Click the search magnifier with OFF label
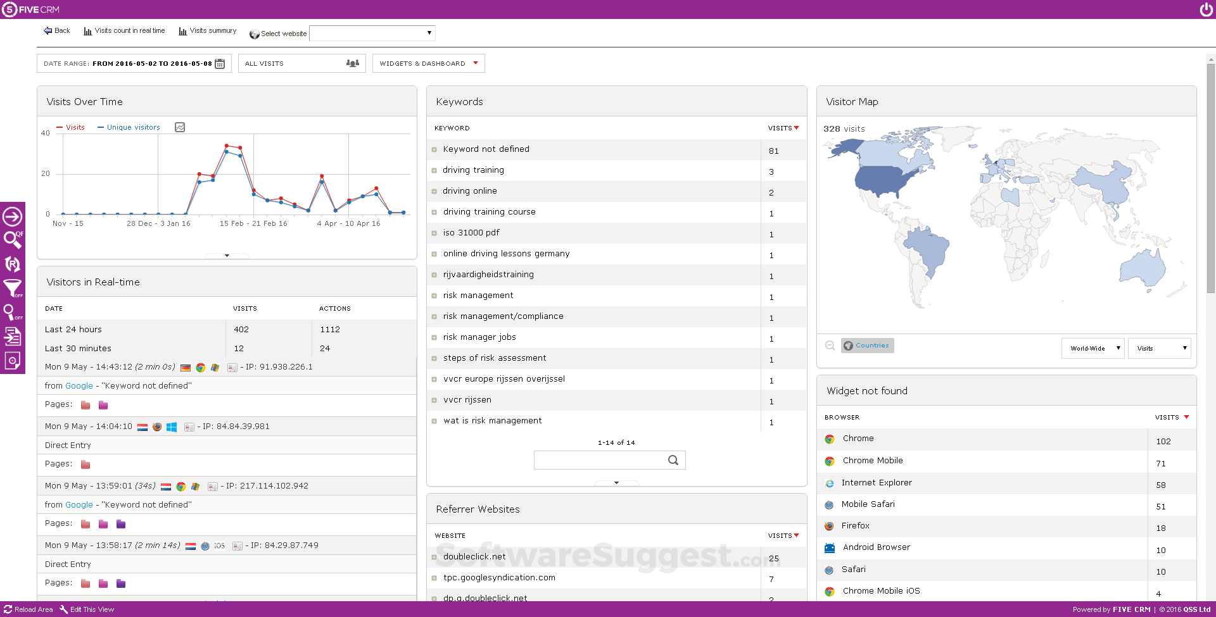The height and width of the screenshot is (617, 1216). (x=10, y=312)
